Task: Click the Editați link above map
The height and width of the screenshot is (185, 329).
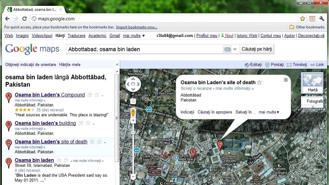Action: [253, 65]
